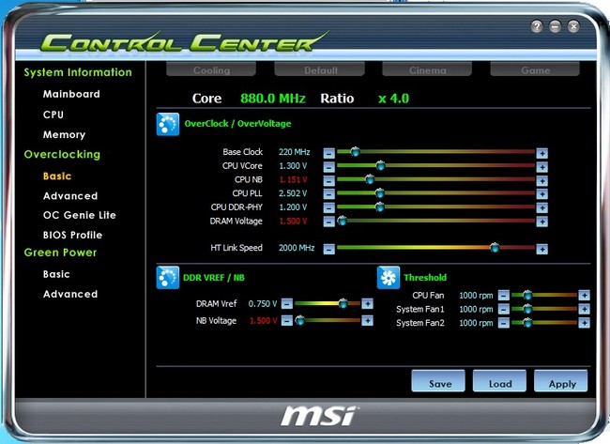This screenshot has width=610, height=444.
Task: Select the Game profile tab
Action: pyautogui.click(x=535, y=70)
